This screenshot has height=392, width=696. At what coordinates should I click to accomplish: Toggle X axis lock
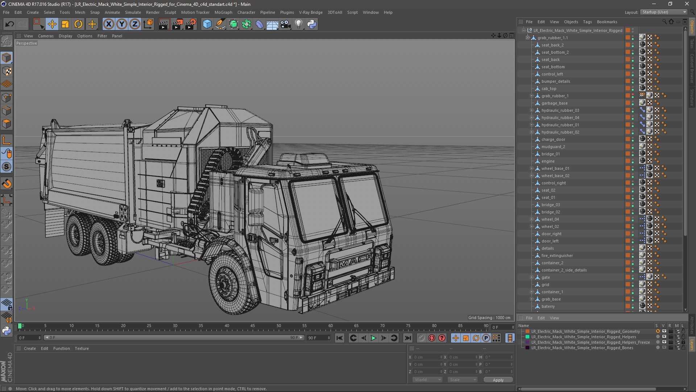(108, 24)
